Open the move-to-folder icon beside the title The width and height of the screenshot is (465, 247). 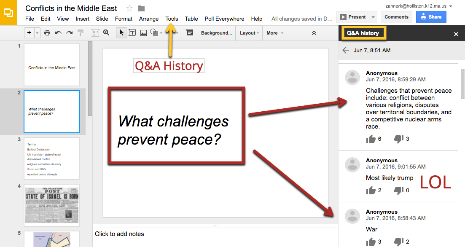click(x=141, y=8)
